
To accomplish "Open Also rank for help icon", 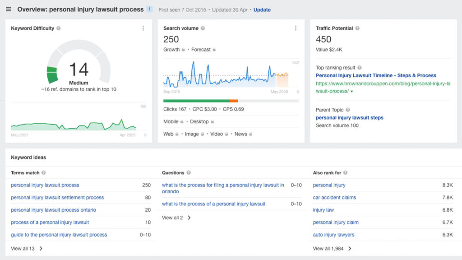I will (345, 173).
